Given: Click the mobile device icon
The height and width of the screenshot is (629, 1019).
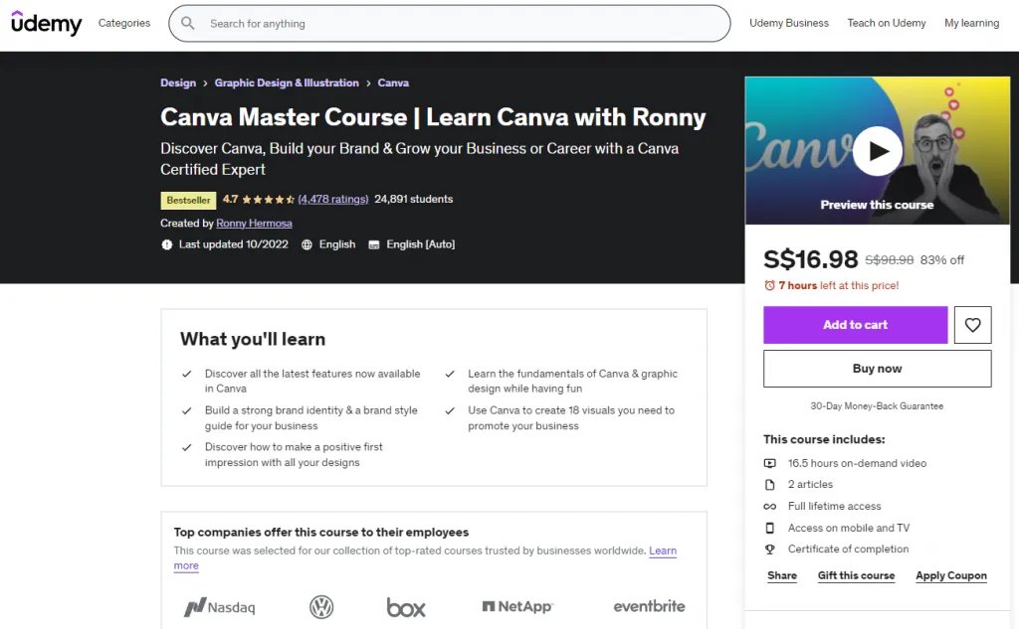Looking at the screenshot, I should coord(769,528).
